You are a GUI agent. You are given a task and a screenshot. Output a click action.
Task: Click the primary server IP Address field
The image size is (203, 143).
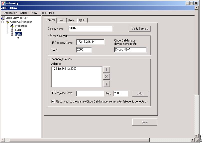90,42
